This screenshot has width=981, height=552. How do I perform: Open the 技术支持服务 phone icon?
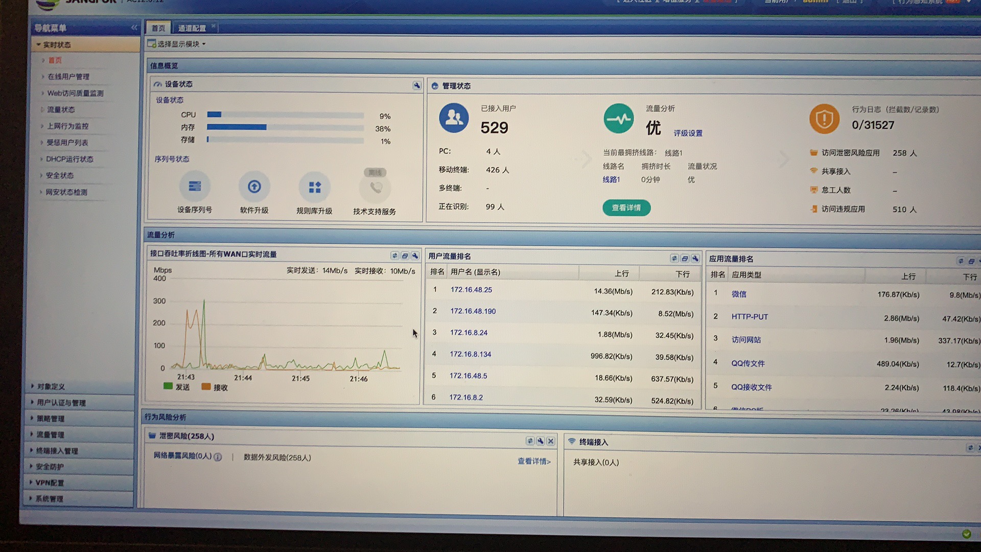tap(376, 188)
